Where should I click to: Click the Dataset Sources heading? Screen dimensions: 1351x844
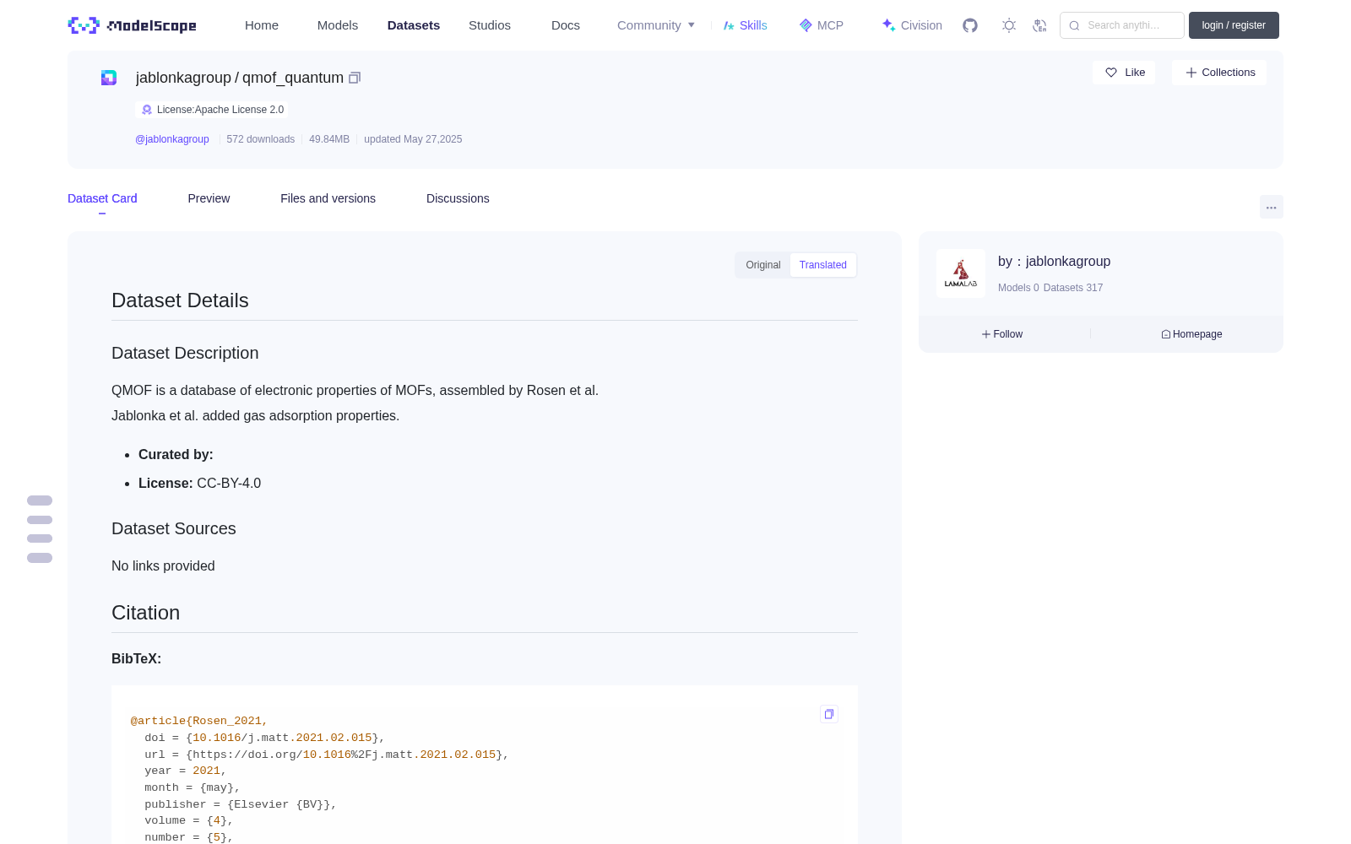tap(174, 528)
